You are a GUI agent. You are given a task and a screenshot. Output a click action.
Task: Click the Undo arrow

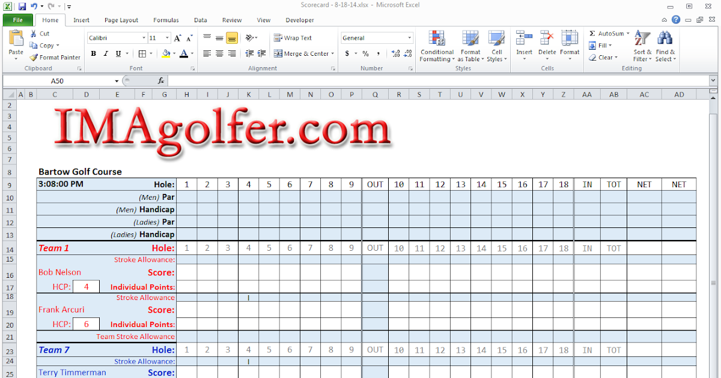[35, 7]
